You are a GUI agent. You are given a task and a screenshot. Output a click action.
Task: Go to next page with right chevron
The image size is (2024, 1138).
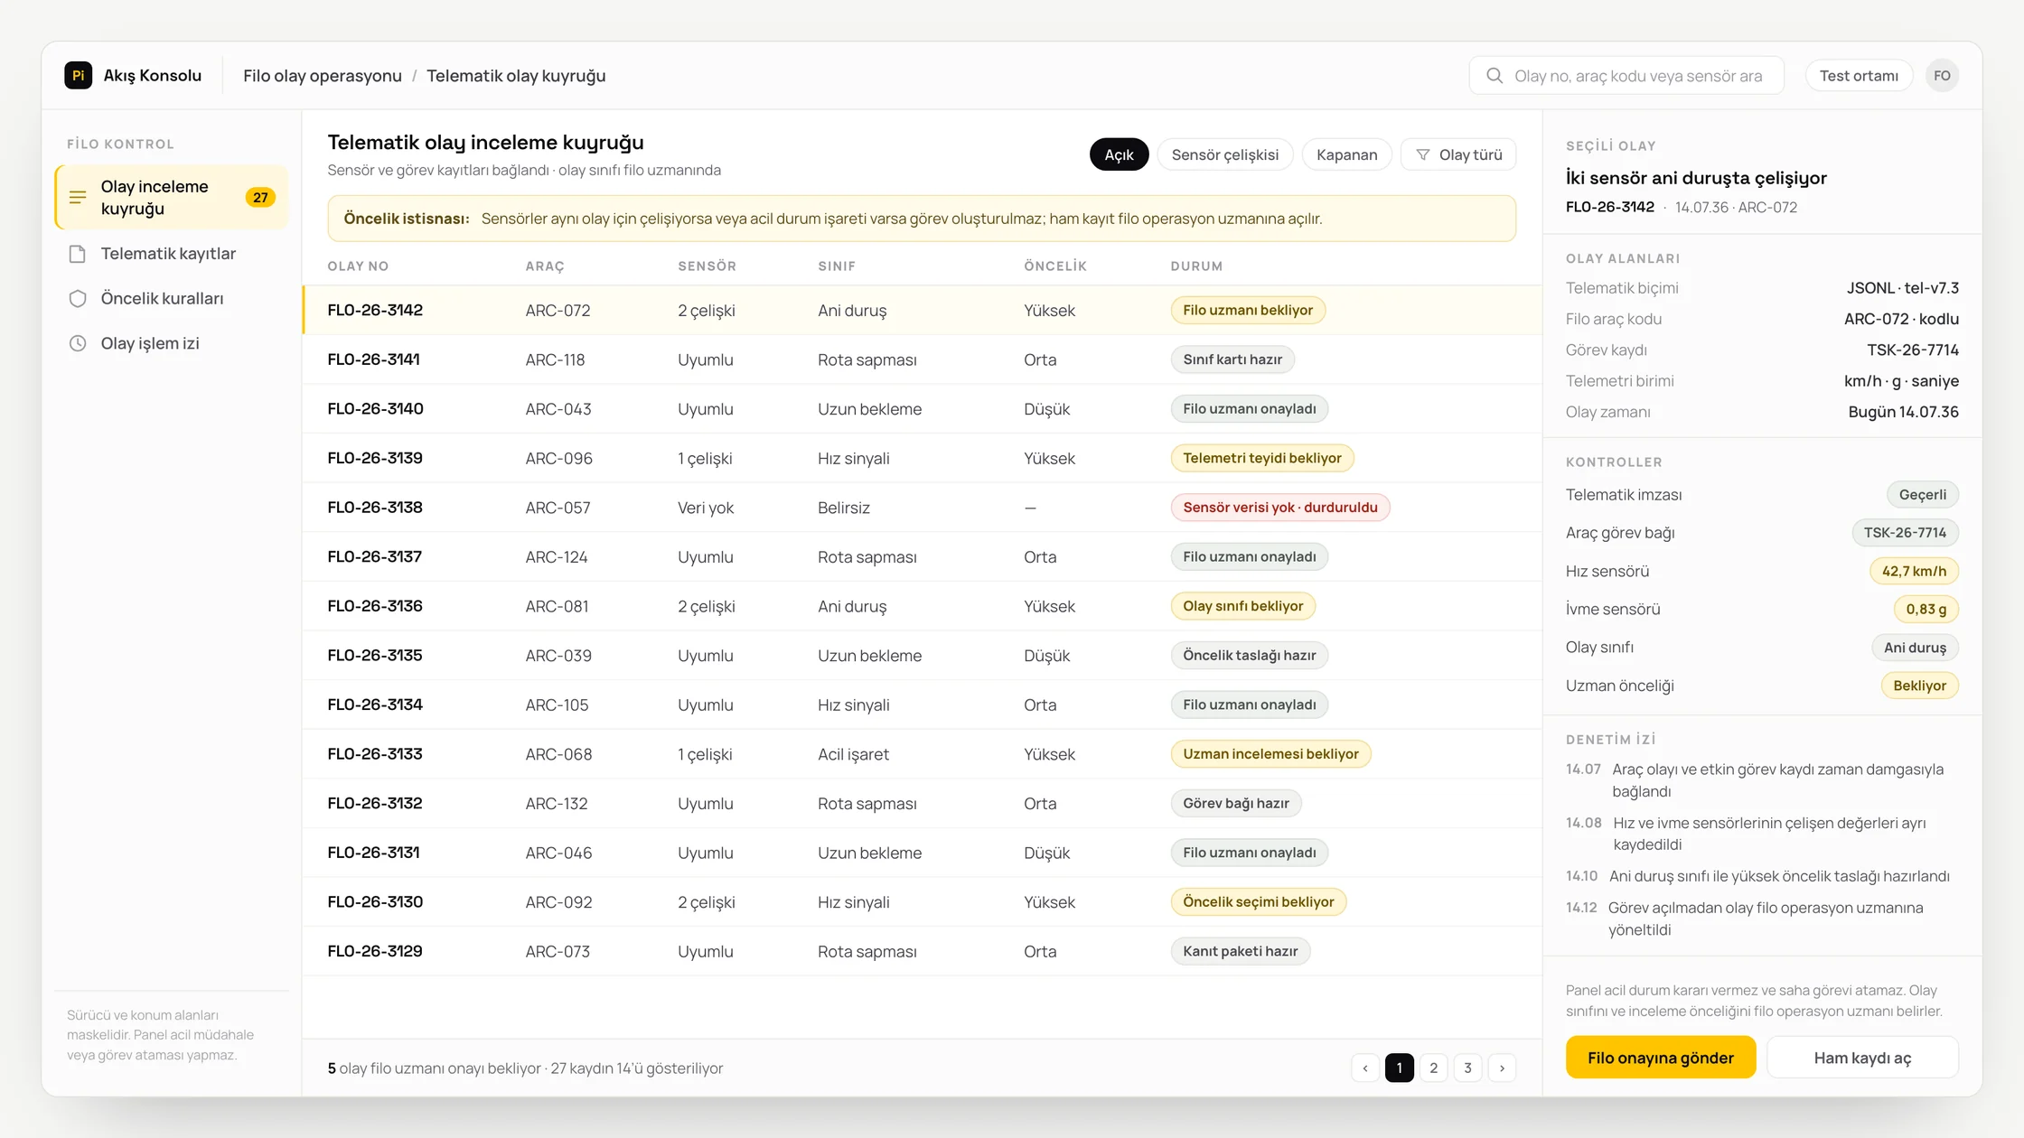click(1502, 1068)
